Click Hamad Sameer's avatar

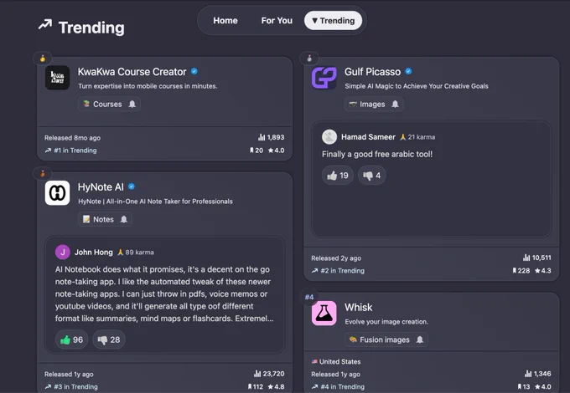click(x=329, y=136)
